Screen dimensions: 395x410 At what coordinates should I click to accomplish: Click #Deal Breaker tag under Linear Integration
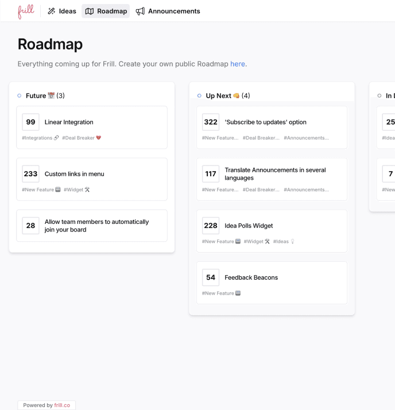[82, 138]
